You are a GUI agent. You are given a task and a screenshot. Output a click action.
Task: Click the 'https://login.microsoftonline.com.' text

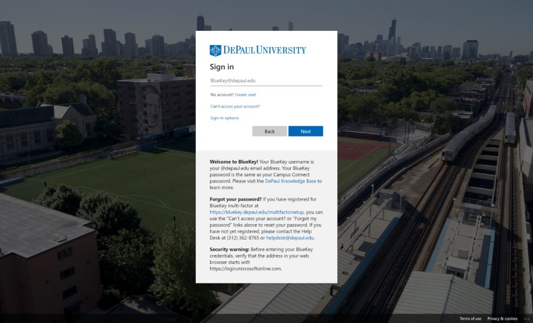(246, 268)
